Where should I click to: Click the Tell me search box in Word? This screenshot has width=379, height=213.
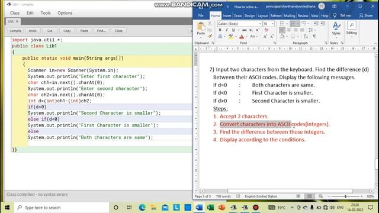(x=342, y=16)
